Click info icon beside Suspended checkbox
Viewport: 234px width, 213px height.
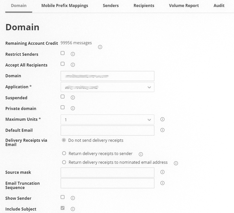(73, 97)
